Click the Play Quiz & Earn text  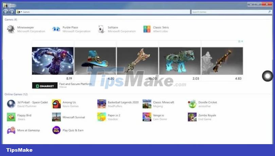click(73, 130)
